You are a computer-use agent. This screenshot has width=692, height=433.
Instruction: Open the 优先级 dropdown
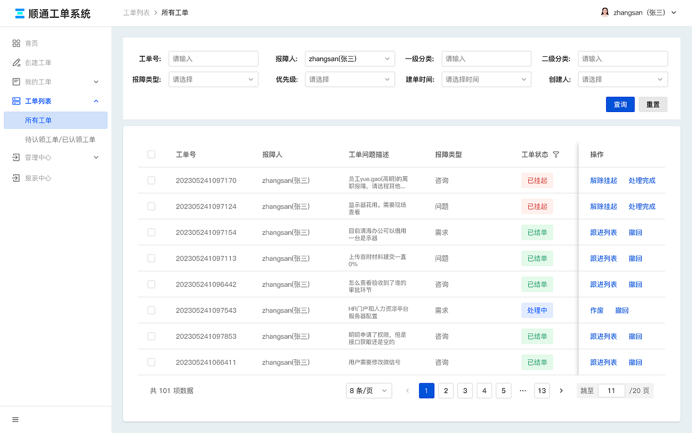click(350, 80)
